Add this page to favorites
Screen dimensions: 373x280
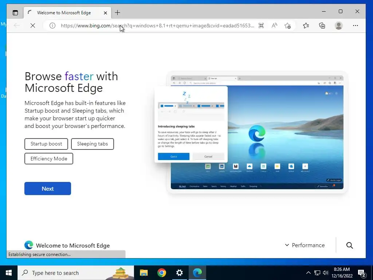[x=288, y=26]
